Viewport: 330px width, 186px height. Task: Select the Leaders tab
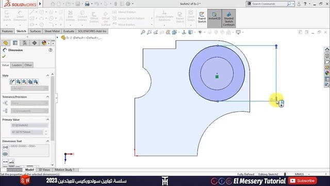(x=16, y=65)
